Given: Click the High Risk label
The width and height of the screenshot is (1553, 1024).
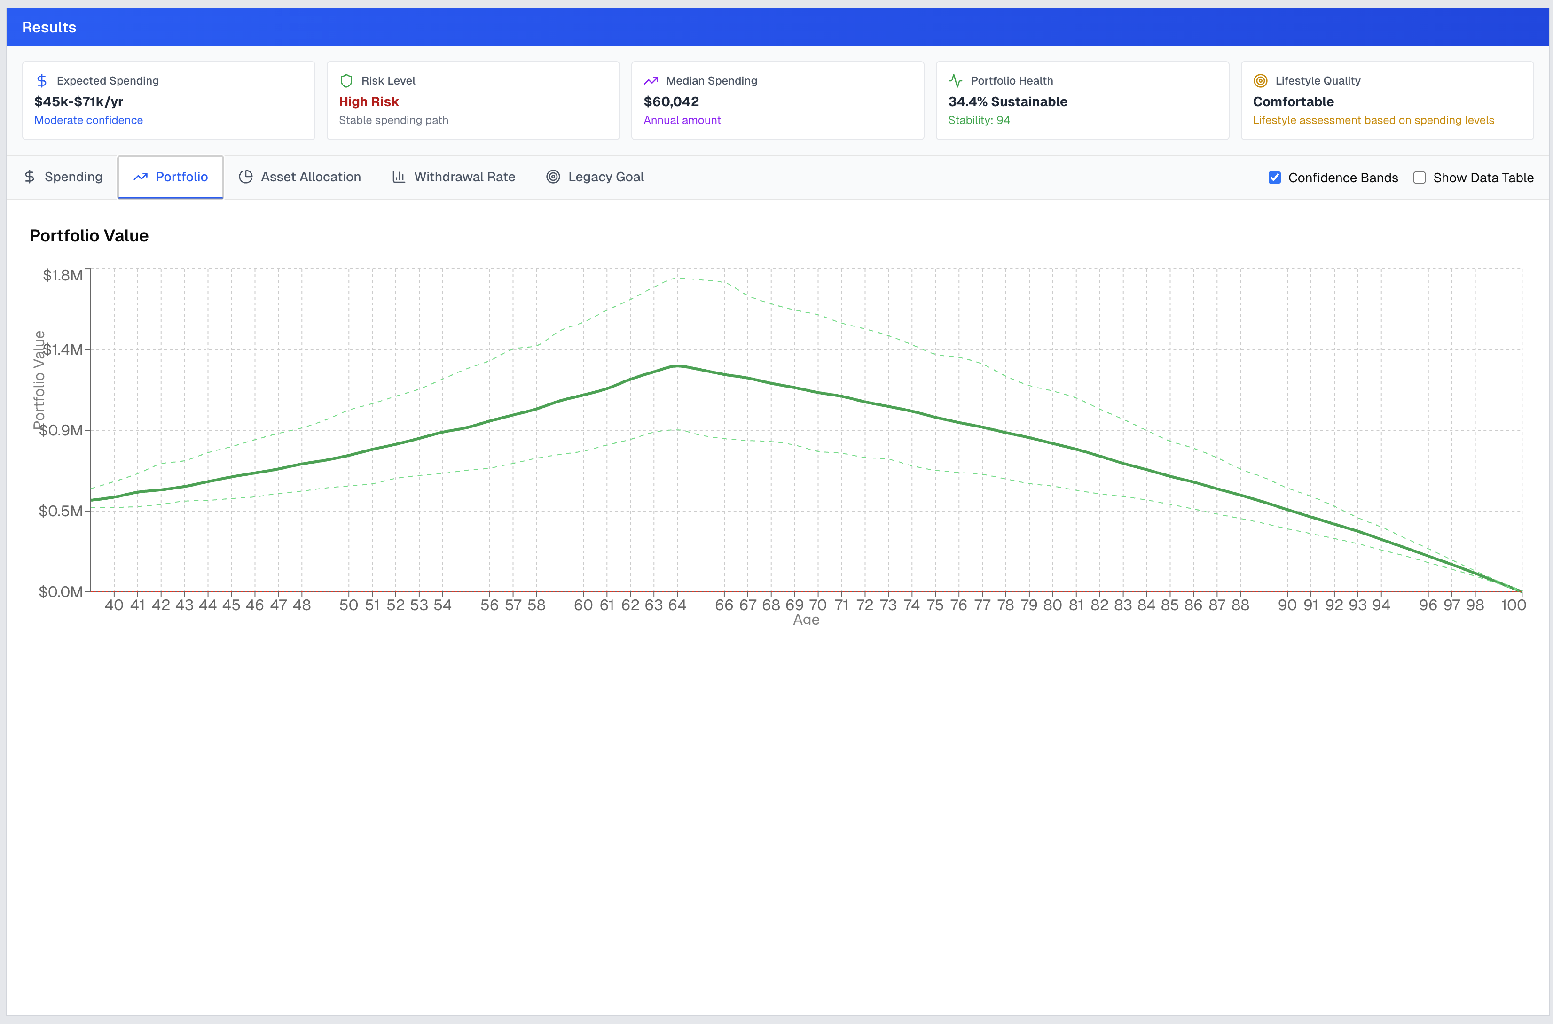Looking at the screenshot, I should point(369,102).
